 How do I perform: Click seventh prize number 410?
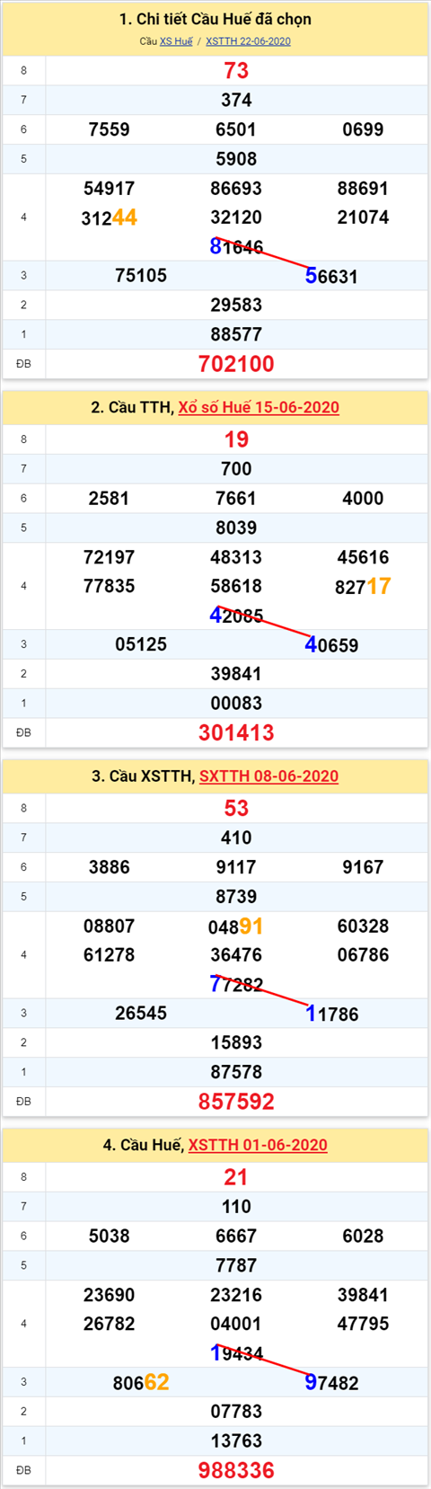[x=236, y=838]
